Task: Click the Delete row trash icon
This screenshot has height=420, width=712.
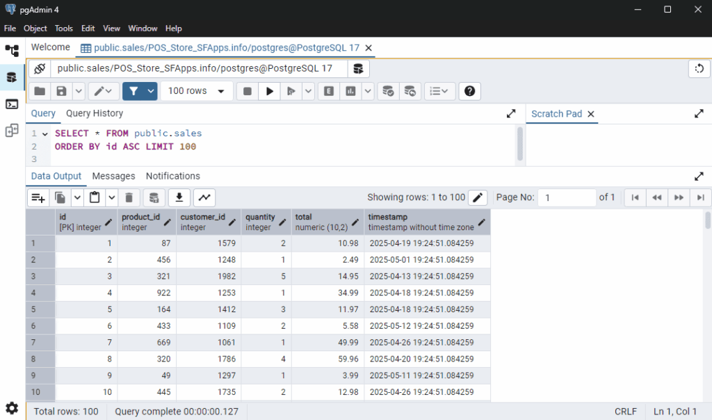Action: pyautogui.click(x=129, y=197)
